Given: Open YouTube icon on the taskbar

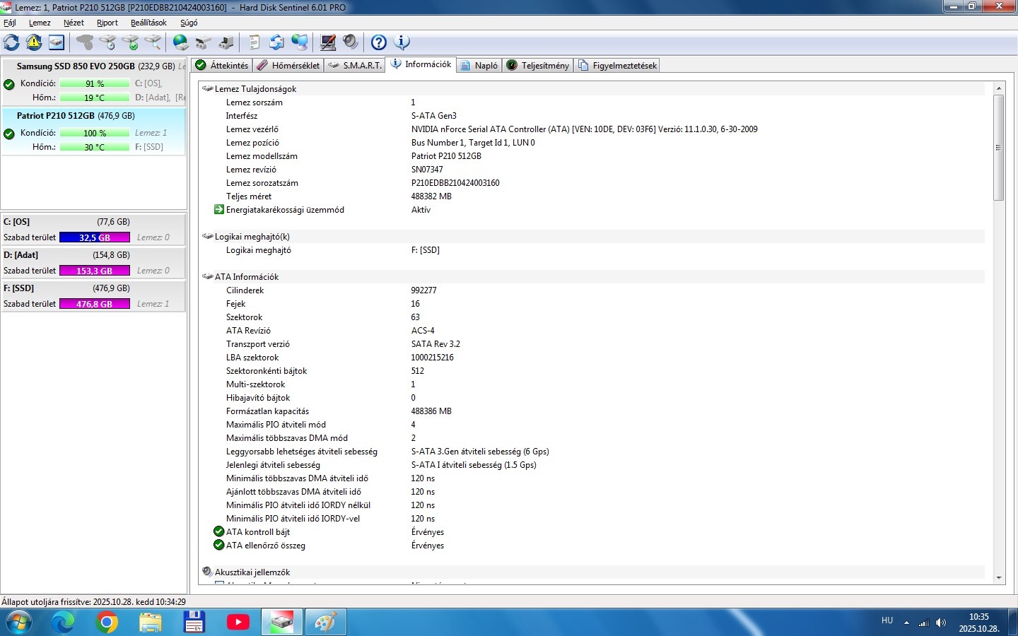Looking at the screenshot, I should click(x=238, y=623).
